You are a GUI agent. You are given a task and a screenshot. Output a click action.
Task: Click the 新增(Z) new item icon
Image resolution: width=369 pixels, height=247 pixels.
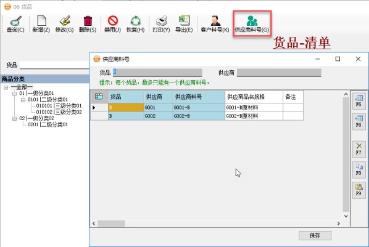(x=41, y=24)
